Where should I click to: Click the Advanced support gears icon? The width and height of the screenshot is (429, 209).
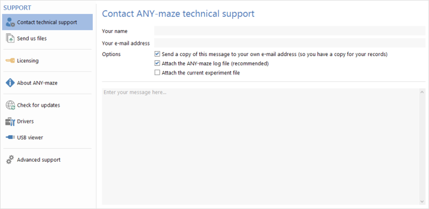[10, 159]
